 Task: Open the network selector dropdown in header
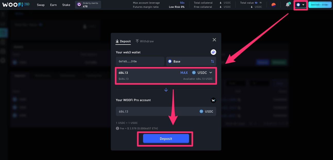301,5
